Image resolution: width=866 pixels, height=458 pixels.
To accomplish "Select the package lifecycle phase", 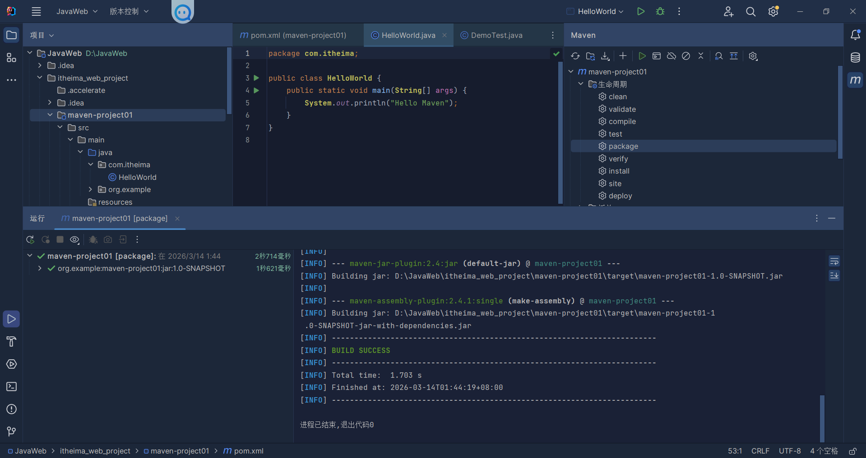I will [x=704, y=146].
